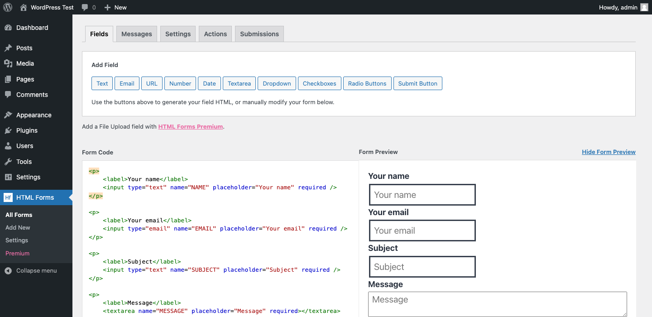This screenshot has height=317, width=652.
Task: Click the home icon beside WordPress Test
Action: pyautogui.click(x=24, y=7)
